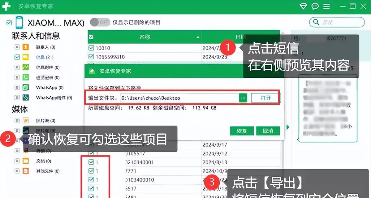Uncheck the 1065599810 row checkbox
The height and width of the screenshot is (198, 371).
coord(91,57)
